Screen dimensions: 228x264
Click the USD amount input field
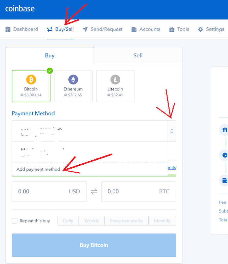[x=49, y=192]
